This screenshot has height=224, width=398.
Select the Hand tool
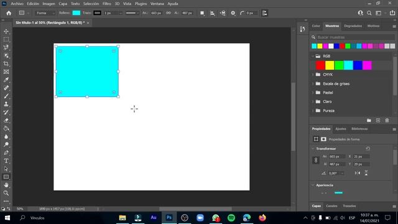(x=6, y=185)
